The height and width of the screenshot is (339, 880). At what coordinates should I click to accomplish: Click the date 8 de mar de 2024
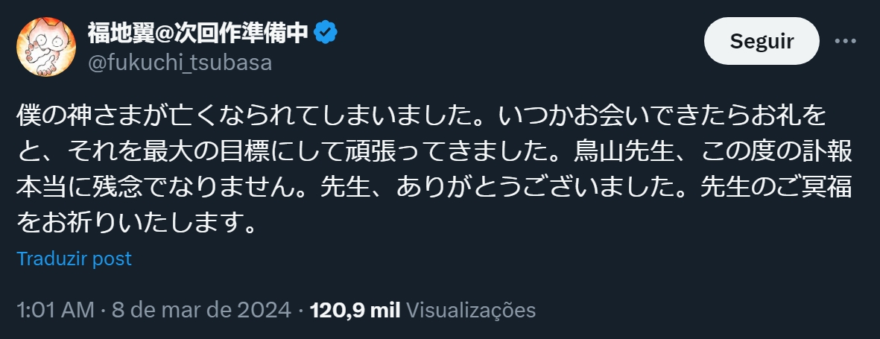point(200,310)
